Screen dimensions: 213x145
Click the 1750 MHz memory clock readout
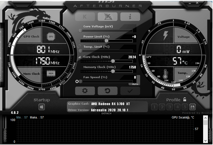(x=47, y=61)
